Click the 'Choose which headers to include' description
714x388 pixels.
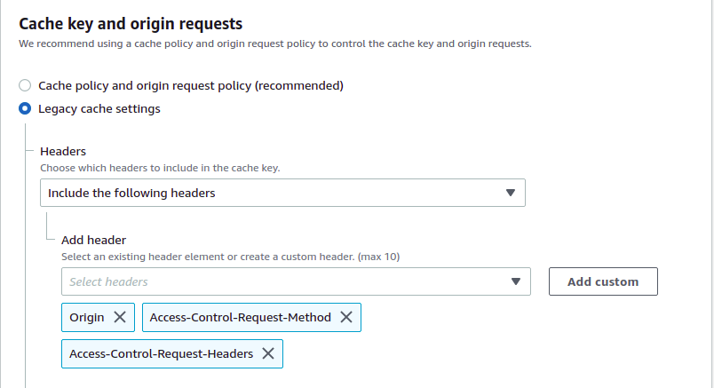[166, 168]
